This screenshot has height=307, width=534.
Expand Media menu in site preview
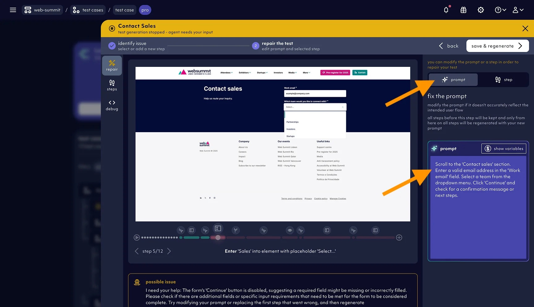click(292, 73)
